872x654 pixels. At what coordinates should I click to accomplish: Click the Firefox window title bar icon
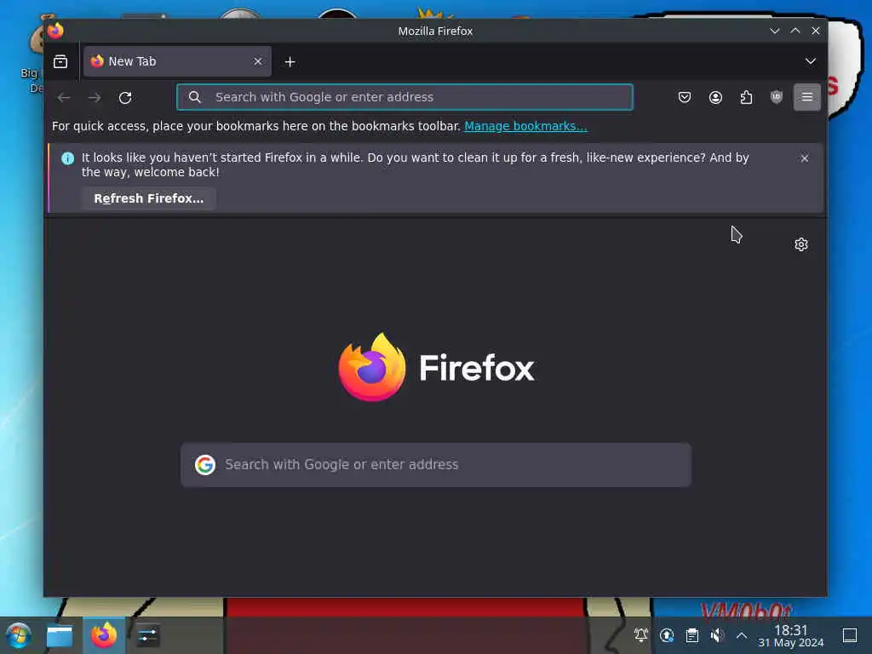[55, 31]
